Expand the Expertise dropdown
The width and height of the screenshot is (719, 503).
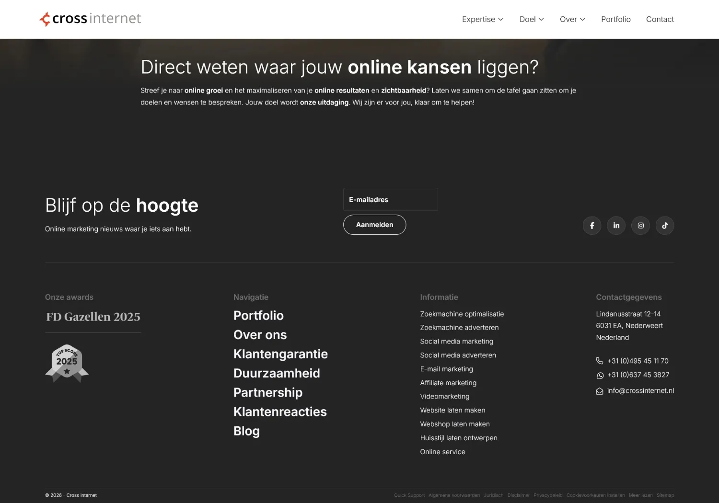pos(482,19)
